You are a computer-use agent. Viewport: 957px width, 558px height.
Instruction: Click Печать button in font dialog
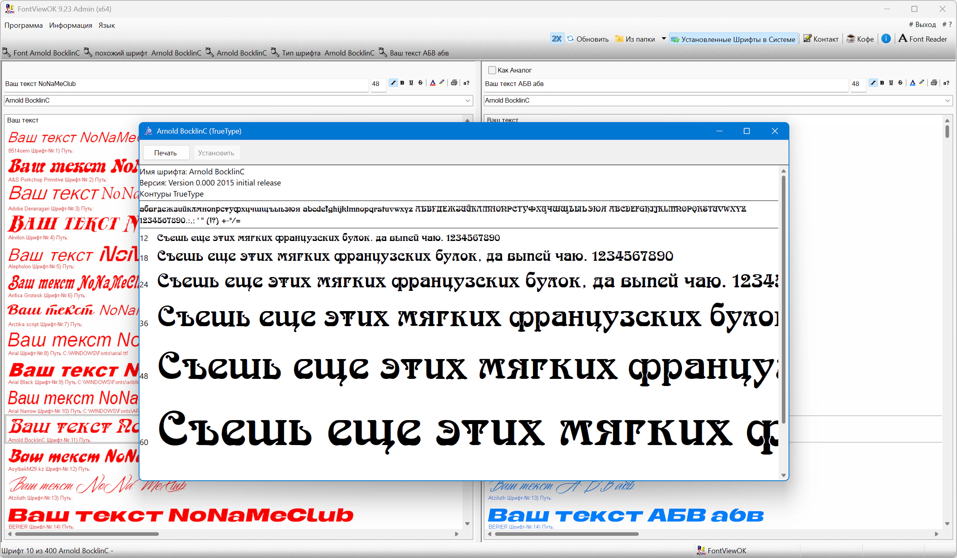pos(166,153)
